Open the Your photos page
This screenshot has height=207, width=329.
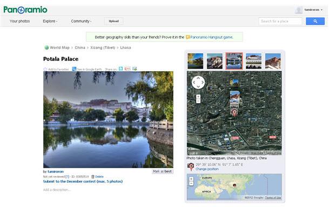click(x=20, y=21)
